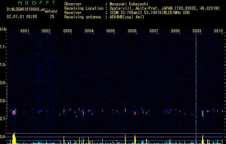This screenshot has width=226, height=144.
Task: Click the tallest yellow amplitude peak before 0801
Action: 14,138
